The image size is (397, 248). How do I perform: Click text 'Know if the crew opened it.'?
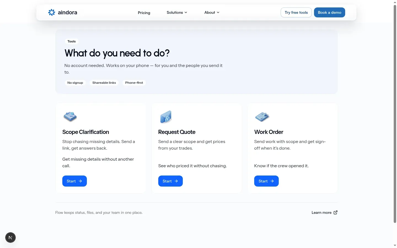point(281,166)
